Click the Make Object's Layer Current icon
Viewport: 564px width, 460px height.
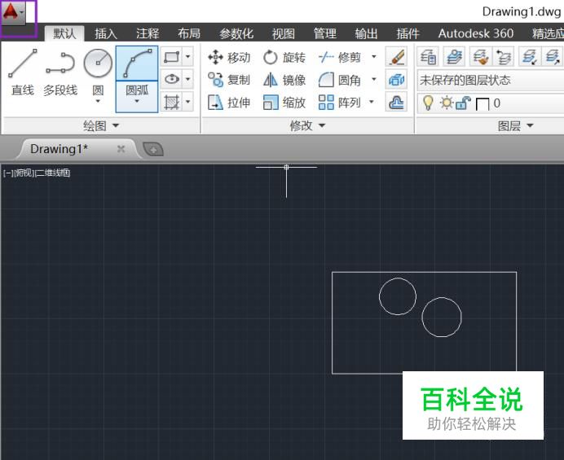[x=454, y=57]
